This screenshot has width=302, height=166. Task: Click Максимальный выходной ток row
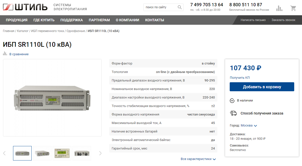(163, 123)
